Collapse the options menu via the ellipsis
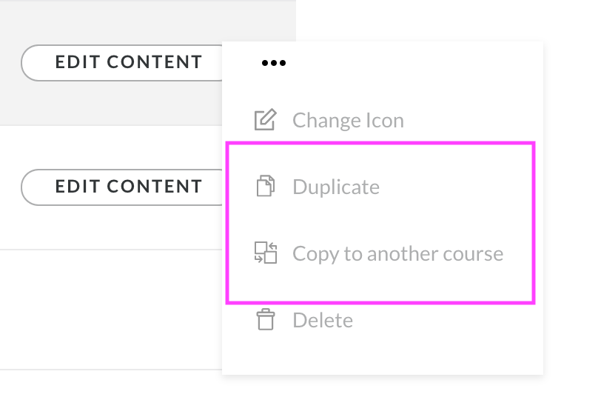The width and height of the screenshot is (601, 397). (273, 63)
